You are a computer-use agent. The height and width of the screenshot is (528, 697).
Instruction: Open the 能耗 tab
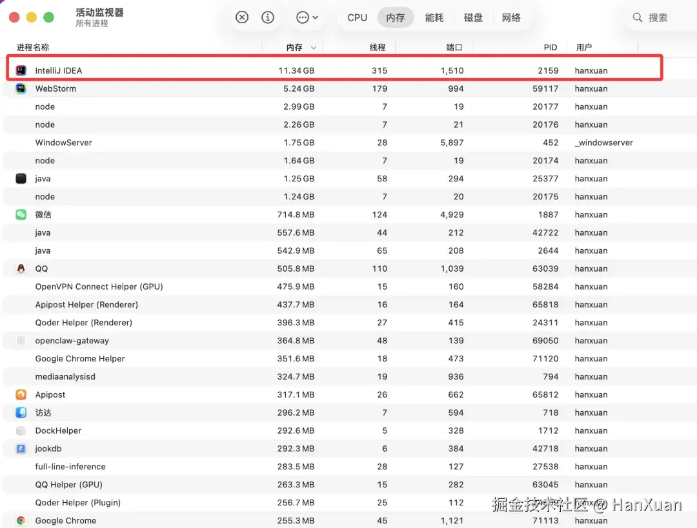[434, 18]
